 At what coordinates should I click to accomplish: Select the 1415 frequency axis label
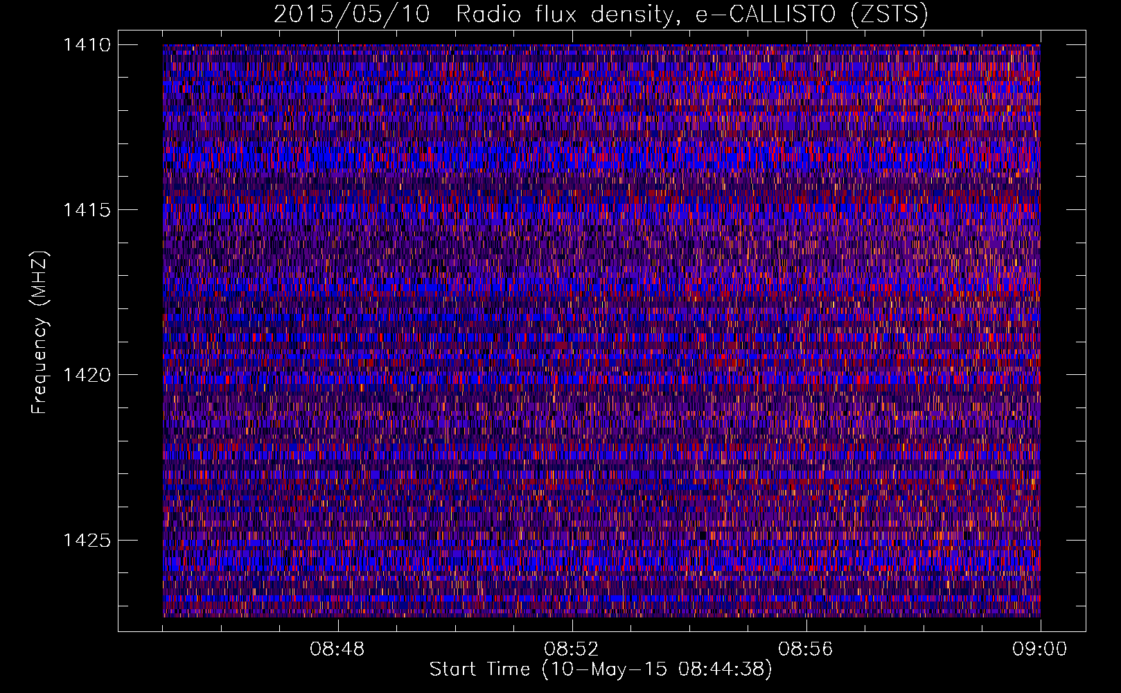pyautogui.click(x=87, y=210)
